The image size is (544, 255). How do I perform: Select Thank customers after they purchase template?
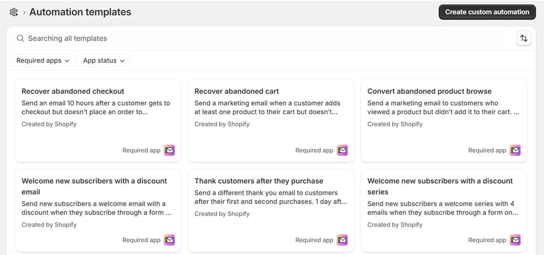tap(271, 210)
